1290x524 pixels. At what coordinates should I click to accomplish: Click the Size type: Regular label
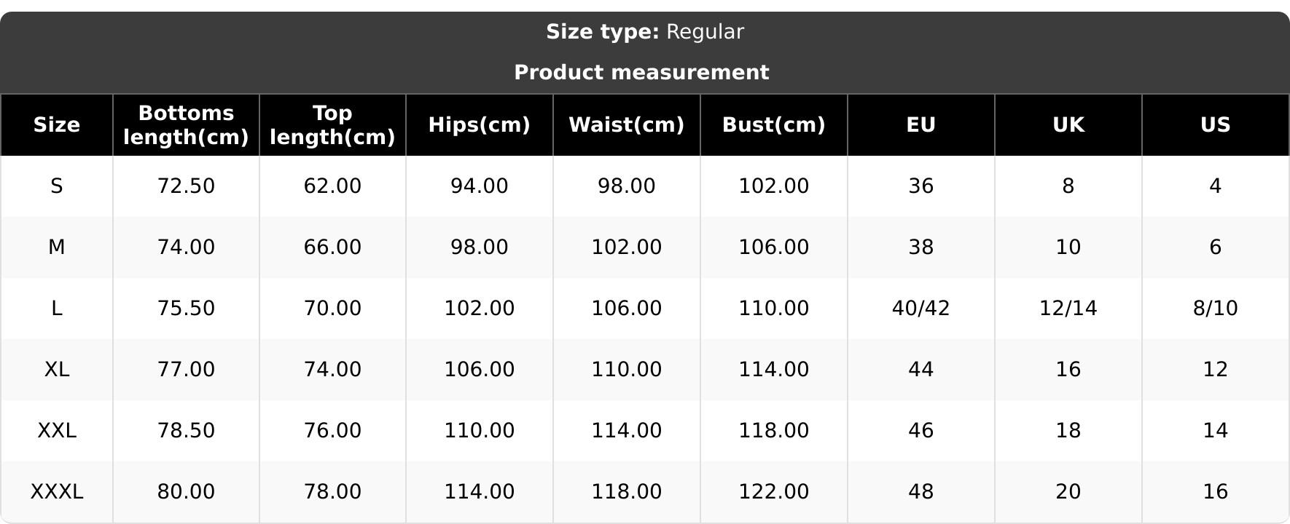click(645, 32)
